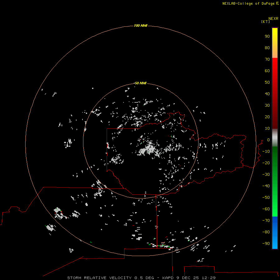
Task: Select the 30 value on velocity scale
Action: coord(267,105)
